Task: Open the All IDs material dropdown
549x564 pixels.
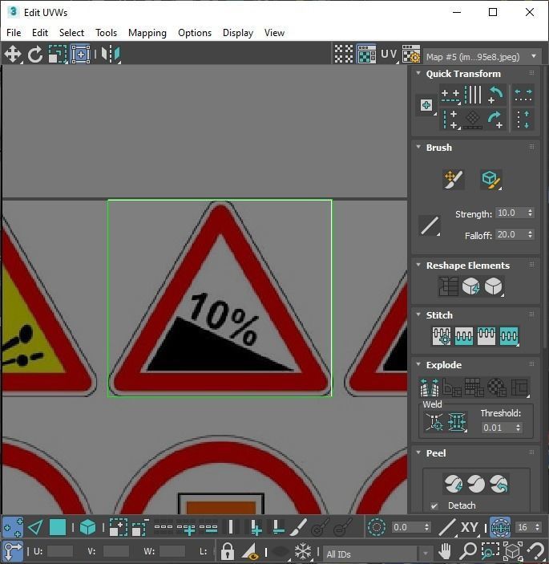Action: coord(377,554)
